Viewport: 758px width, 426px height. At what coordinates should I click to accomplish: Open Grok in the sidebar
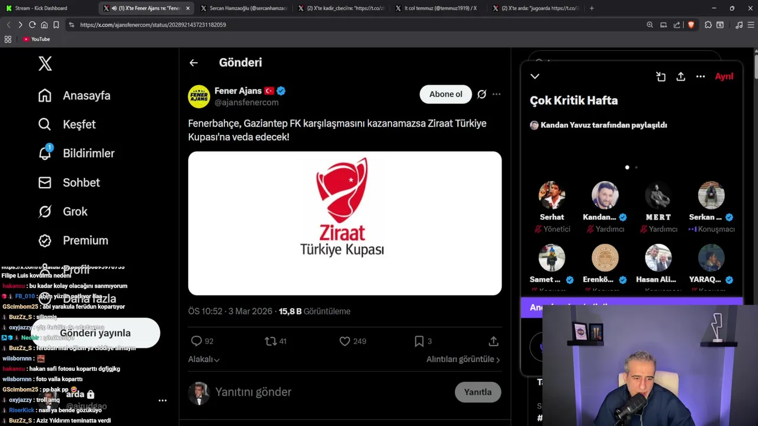point(62,211)
